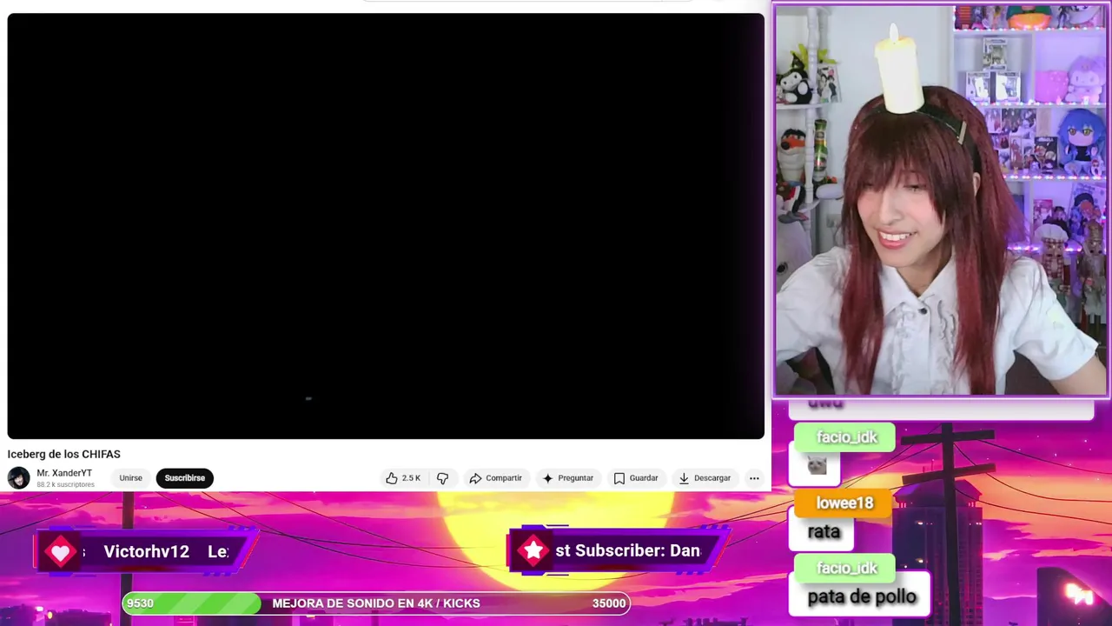
Task: Click the Preguntar sparkle button
Action: (567, 477)
